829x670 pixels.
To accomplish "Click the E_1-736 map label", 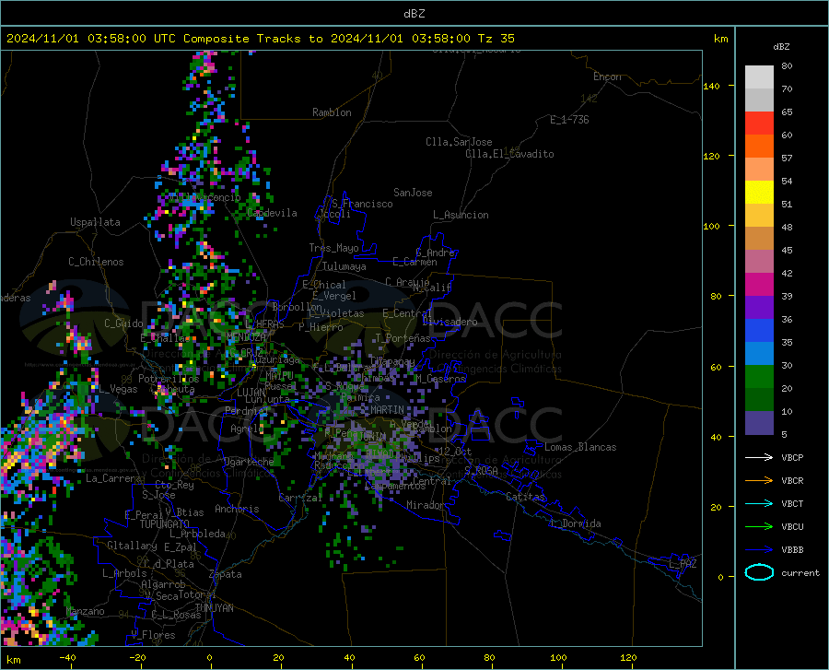I will click(x=569, y=120).
